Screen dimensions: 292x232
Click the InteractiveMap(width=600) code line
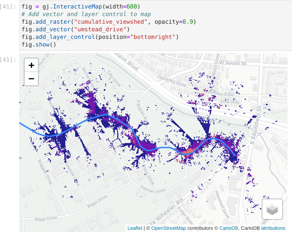point(81,7)
